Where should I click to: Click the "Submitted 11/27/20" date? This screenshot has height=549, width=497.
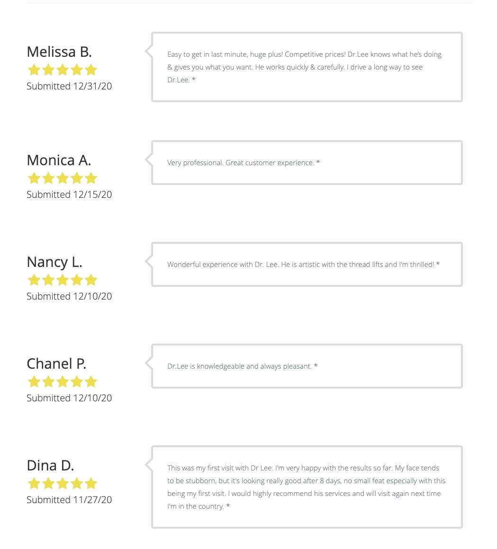pyautogui.click(x=69, y=500)
